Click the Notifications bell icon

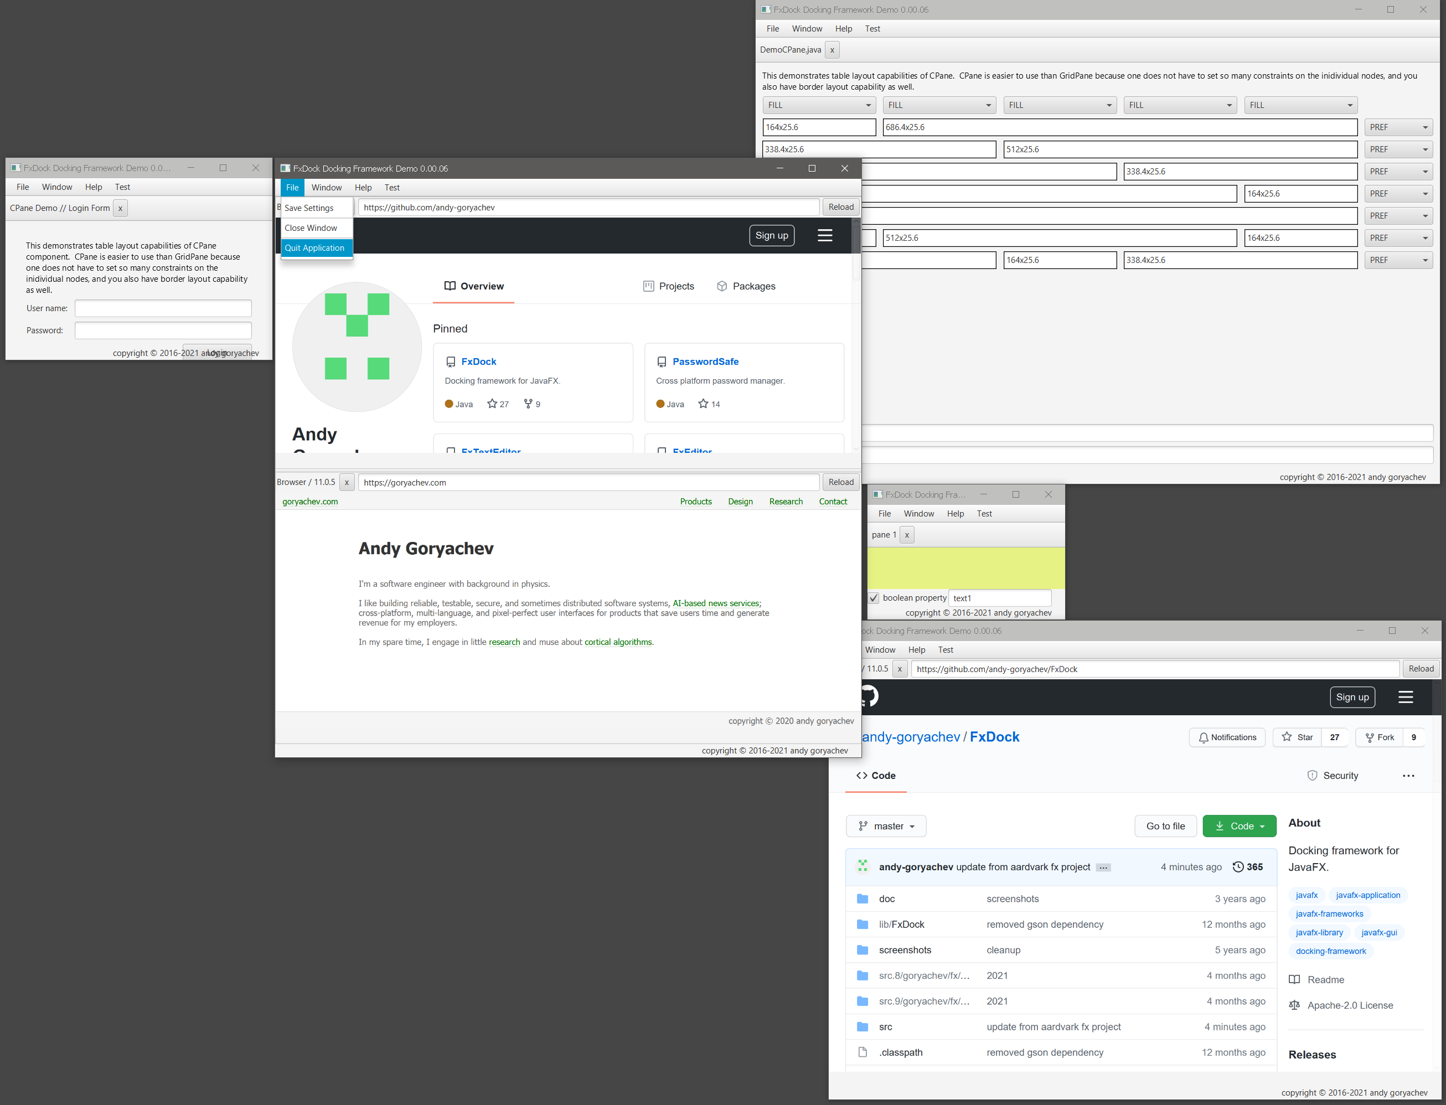(1204, 737)
